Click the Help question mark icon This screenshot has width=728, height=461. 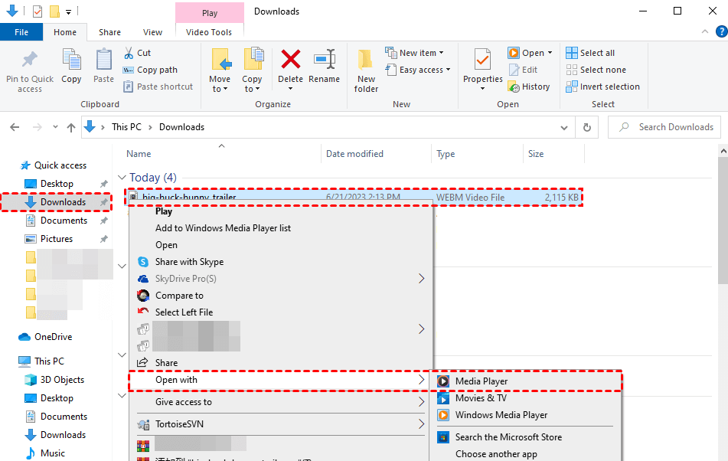pos(721,31)
